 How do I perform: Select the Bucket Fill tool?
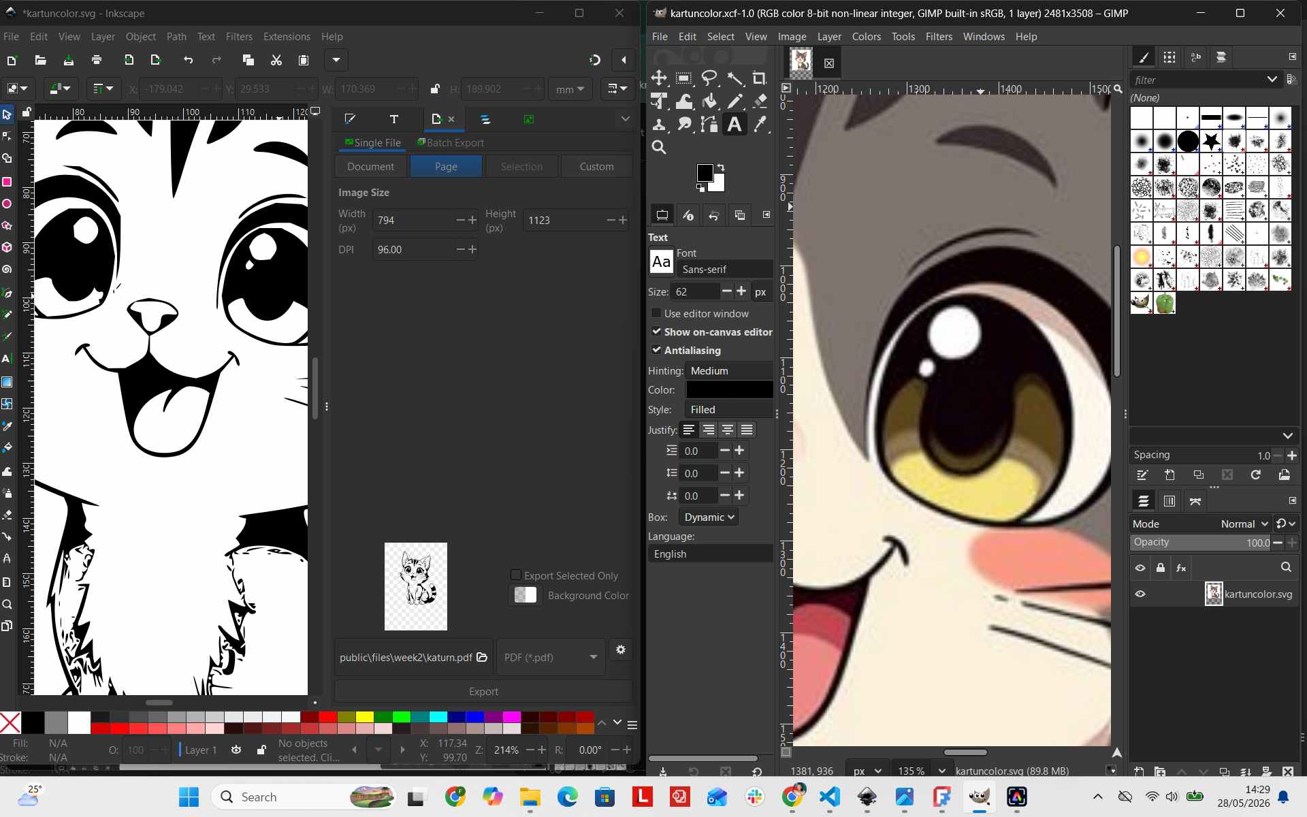point(709,101)
